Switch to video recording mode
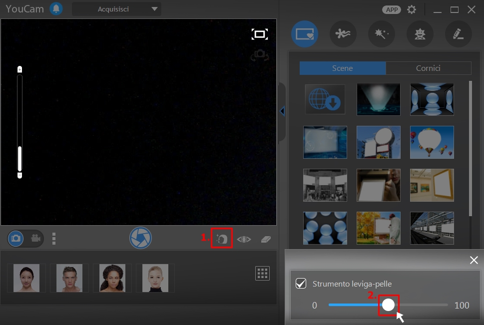Screen dimensions: 484x325 pyautogui.click(x=35, y=238)
